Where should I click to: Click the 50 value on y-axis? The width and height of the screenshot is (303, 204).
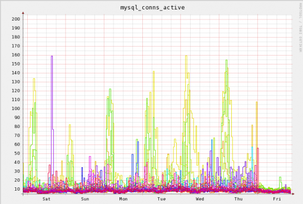17,153
